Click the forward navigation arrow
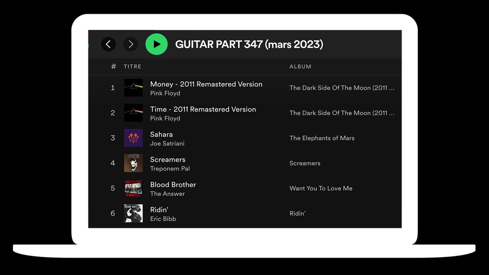 tap(130, 44)
